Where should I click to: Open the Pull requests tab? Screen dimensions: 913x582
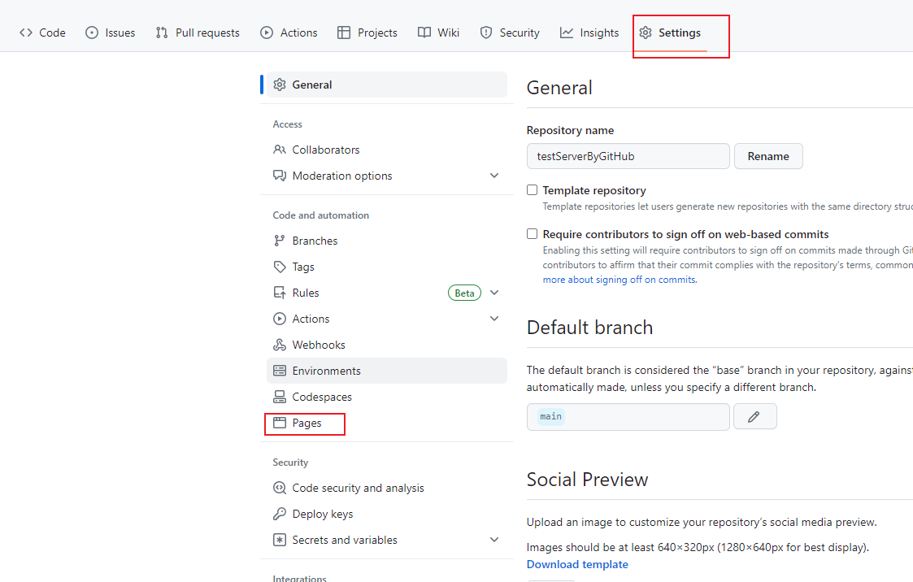(x=198, y=33)
